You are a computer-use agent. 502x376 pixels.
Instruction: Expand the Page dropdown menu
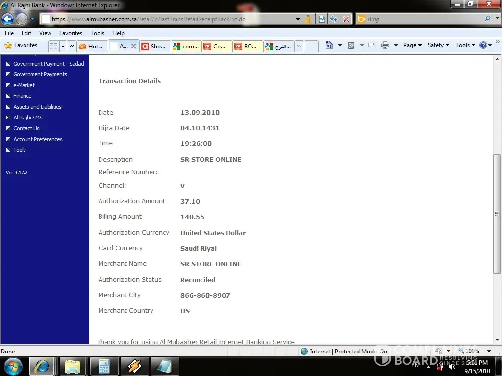[412, 45]
